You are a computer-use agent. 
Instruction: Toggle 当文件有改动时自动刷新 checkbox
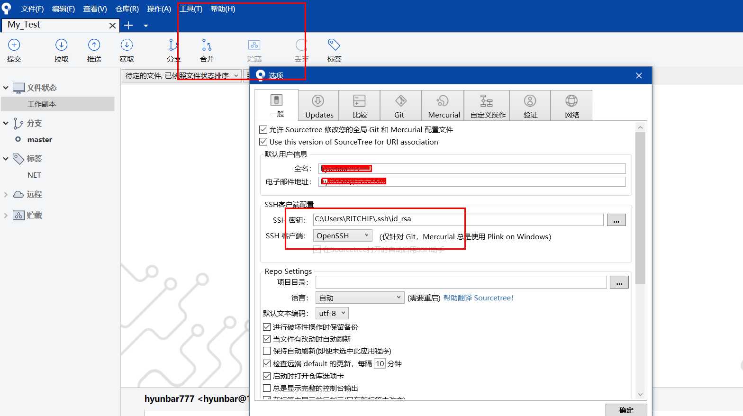click(x=267, y=339)
